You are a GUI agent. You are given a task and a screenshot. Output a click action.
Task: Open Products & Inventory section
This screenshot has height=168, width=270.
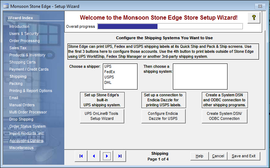[27, 55]
